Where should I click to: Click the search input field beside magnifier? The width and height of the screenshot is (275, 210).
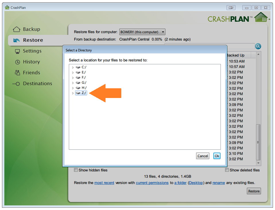coord(209,46)
